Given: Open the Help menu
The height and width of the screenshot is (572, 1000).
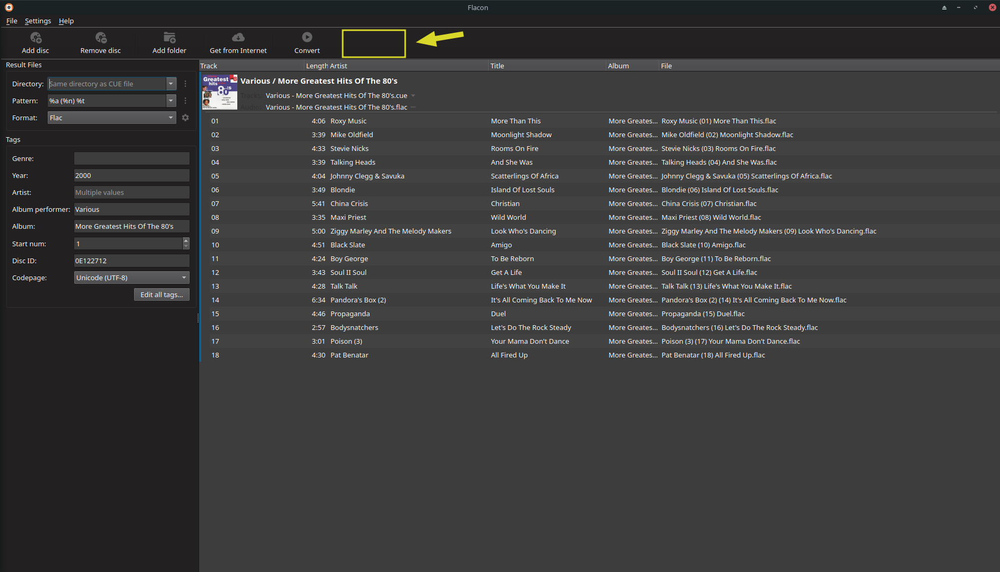Looking at the screenshot, I should (x=66, y=21).
